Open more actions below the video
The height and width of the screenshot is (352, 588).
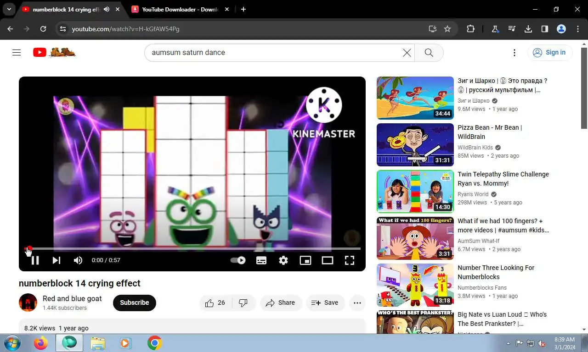[x=357, y=303]
